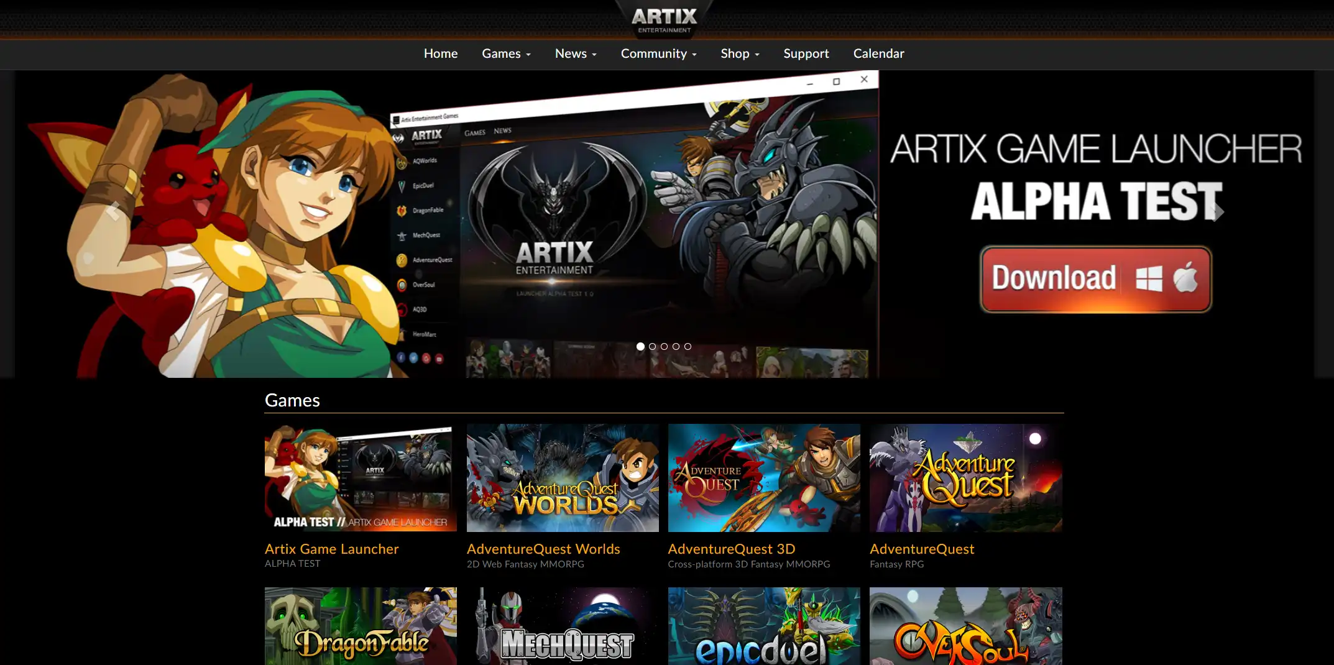Open EpicDuel game thumbnail
This screenshot has width=1334, height=665.
[x=764, y=626]
